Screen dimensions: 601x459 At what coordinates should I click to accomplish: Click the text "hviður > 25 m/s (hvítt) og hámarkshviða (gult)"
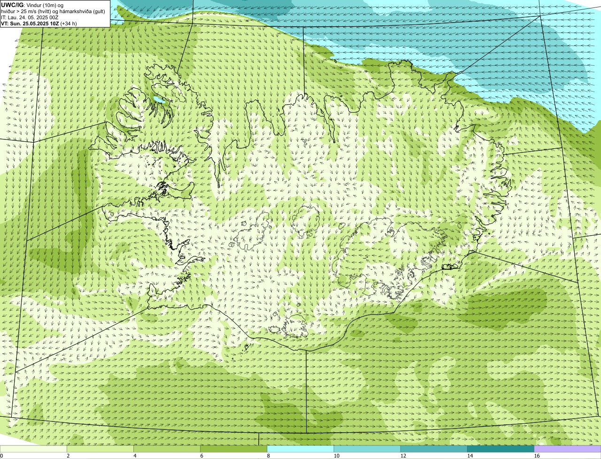(x=53, y=11)
